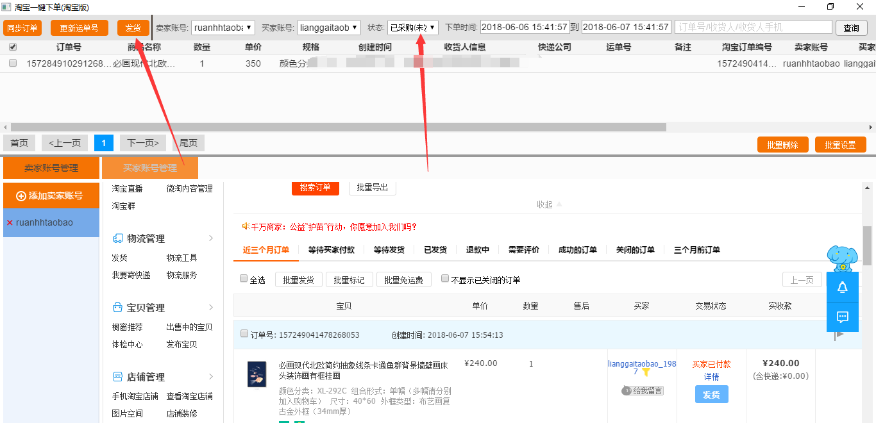Tick the 全选 checkbox

[x=244, y=279]
